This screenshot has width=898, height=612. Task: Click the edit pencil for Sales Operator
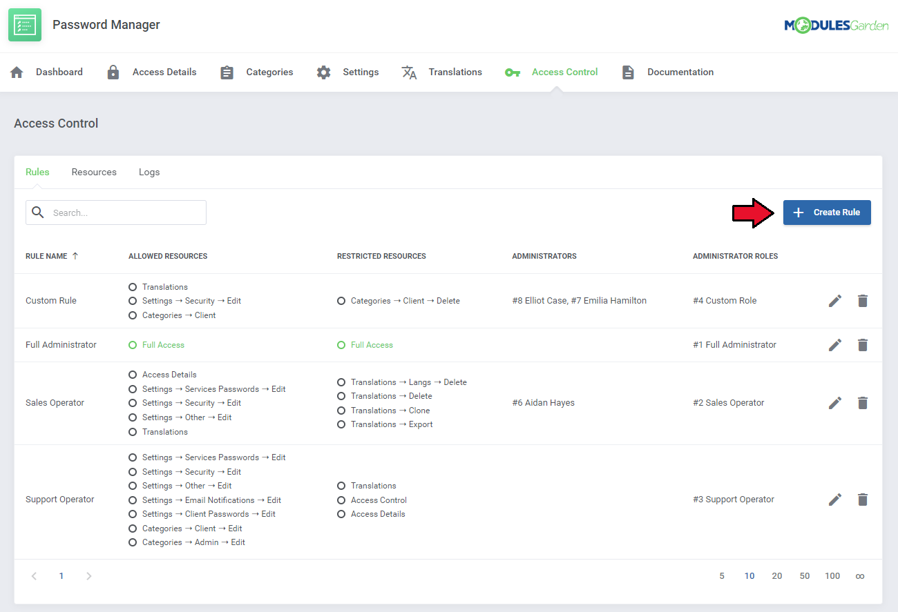(x=835, y=403)
